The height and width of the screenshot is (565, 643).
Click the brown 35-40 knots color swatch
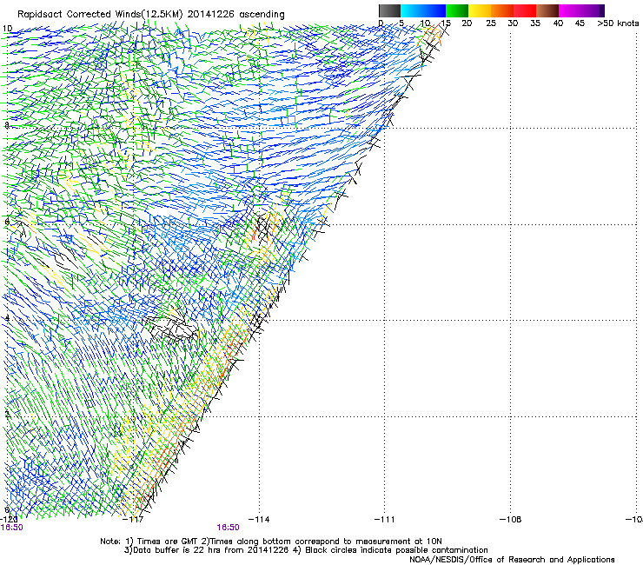pos(547,10)
